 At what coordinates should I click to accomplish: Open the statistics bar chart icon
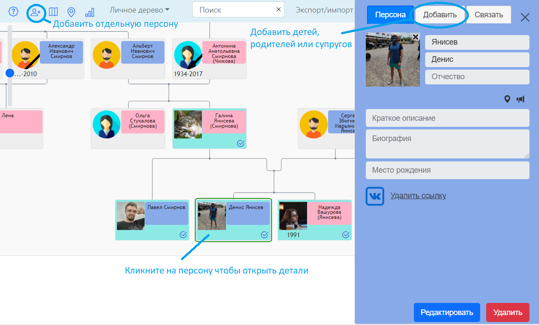(90, 12)
